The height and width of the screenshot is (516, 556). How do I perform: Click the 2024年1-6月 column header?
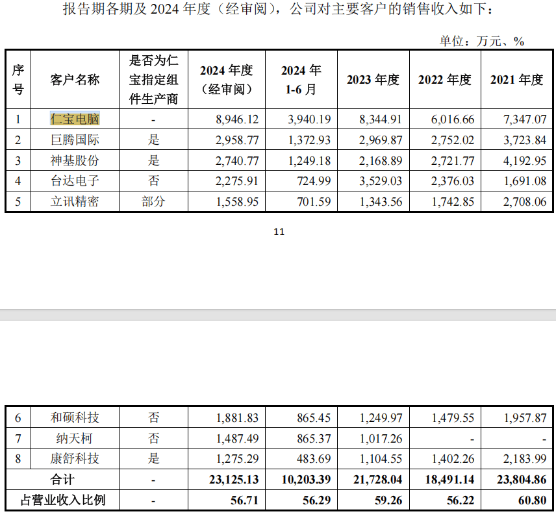[x=301, y=80]
